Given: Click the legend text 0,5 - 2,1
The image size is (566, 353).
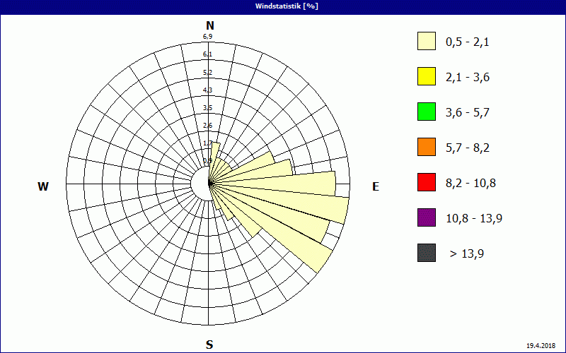Looking at the screenshot, I should pyautogui.click(x=468, y=42).
